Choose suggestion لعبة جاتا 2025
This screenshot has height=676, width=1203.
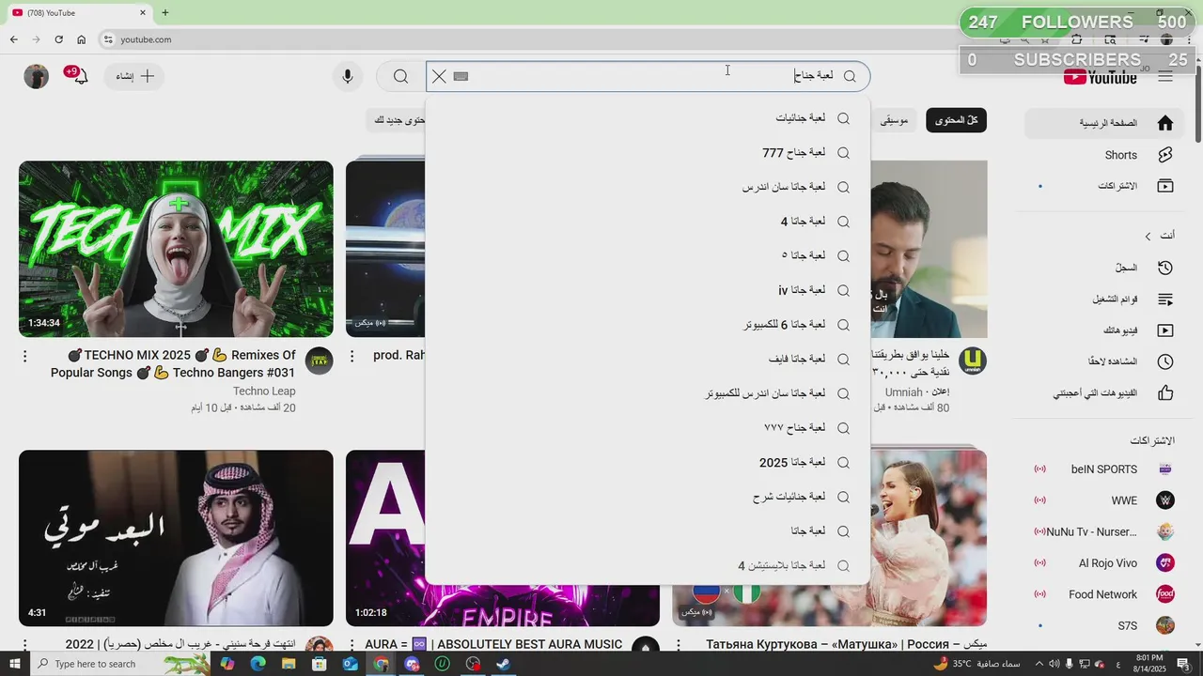coord(648,462)
